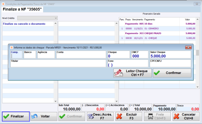The height and width of the screenshot is (124, 202).
Task: Click the green check icon in cheque dialog Confirmar
Action: [x=157, y=73]
